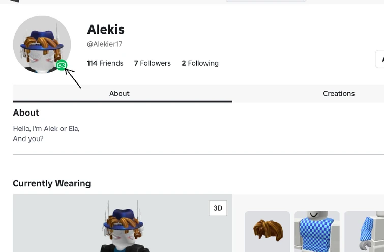This screenshot has width=384, height=252.
Task: Click the partially visible button beside Following
Action: pos(380,59)
